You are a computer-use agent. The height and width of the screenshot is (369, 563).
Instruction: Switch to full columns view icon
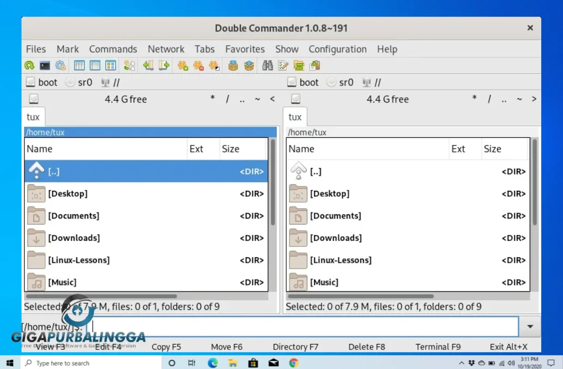pos(95,65)
